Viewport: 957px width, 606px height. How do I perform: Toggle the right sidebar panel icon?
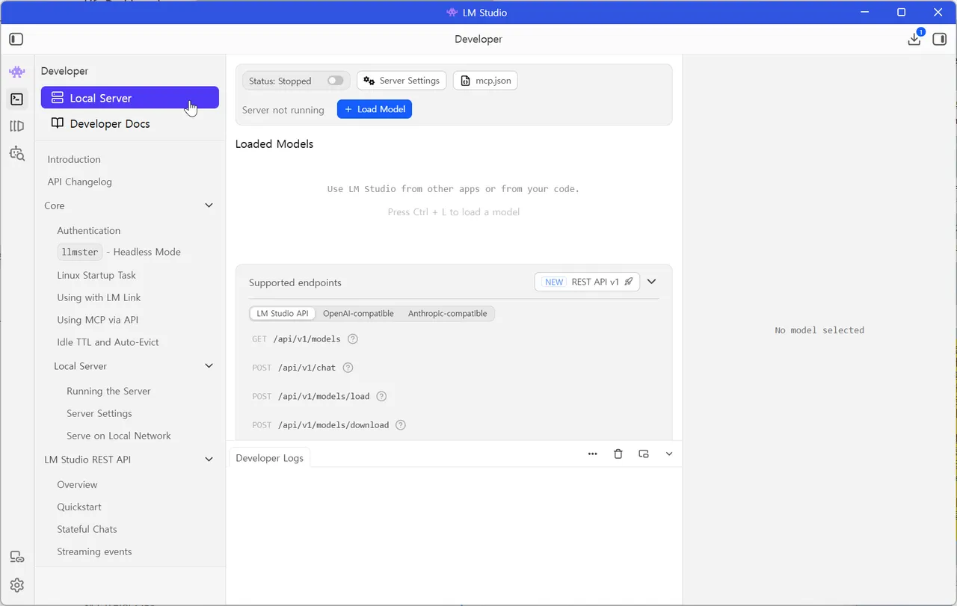click(940, 39)
